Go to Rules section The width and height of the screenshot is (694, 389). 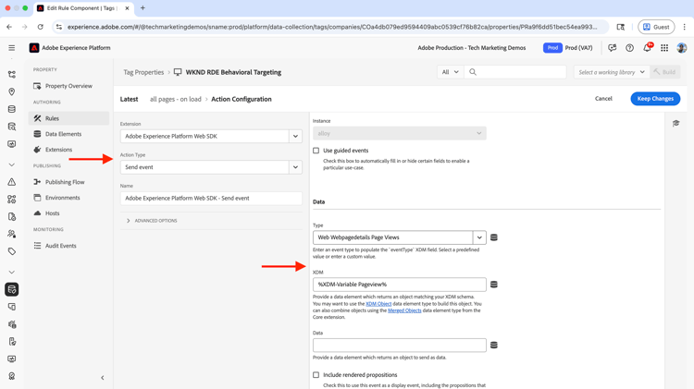tap(68, 118)
